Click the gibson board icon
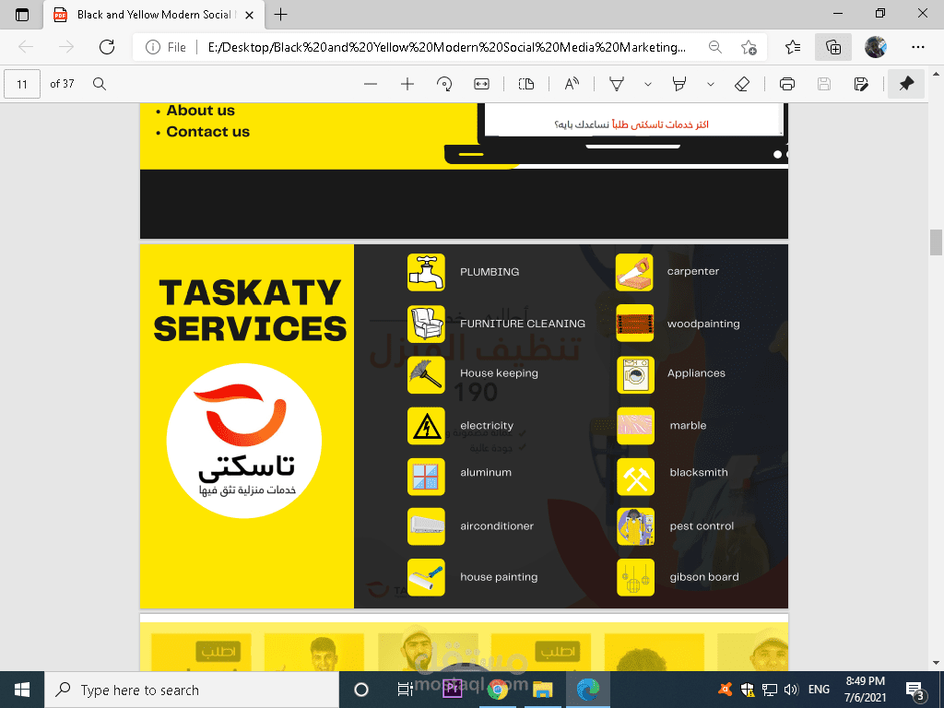The width and height of the screenshot is (944, 708). [x=636, y=577]
